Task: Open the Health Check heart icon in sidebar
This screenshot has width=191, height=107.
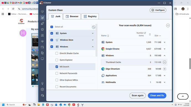Action: (42, 12)
